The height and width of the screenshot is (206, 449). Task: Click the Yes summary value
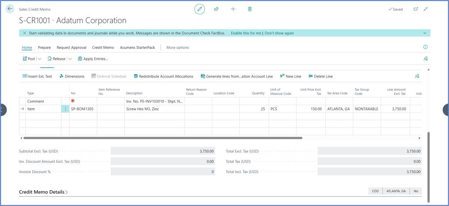(x=415, y=191)
